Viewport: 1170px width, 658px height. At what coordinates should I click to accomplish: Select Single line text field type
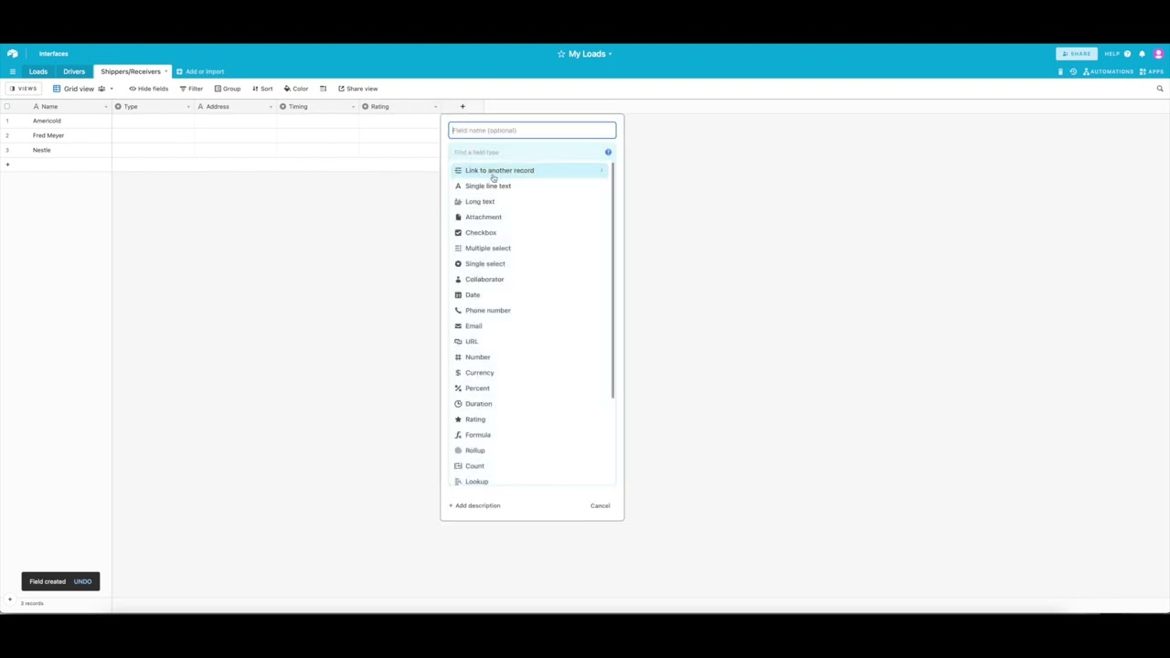tap(528, 186)
